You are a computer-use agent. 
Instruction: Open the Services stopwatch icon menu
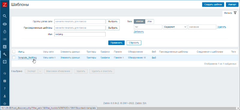point(5,32)
